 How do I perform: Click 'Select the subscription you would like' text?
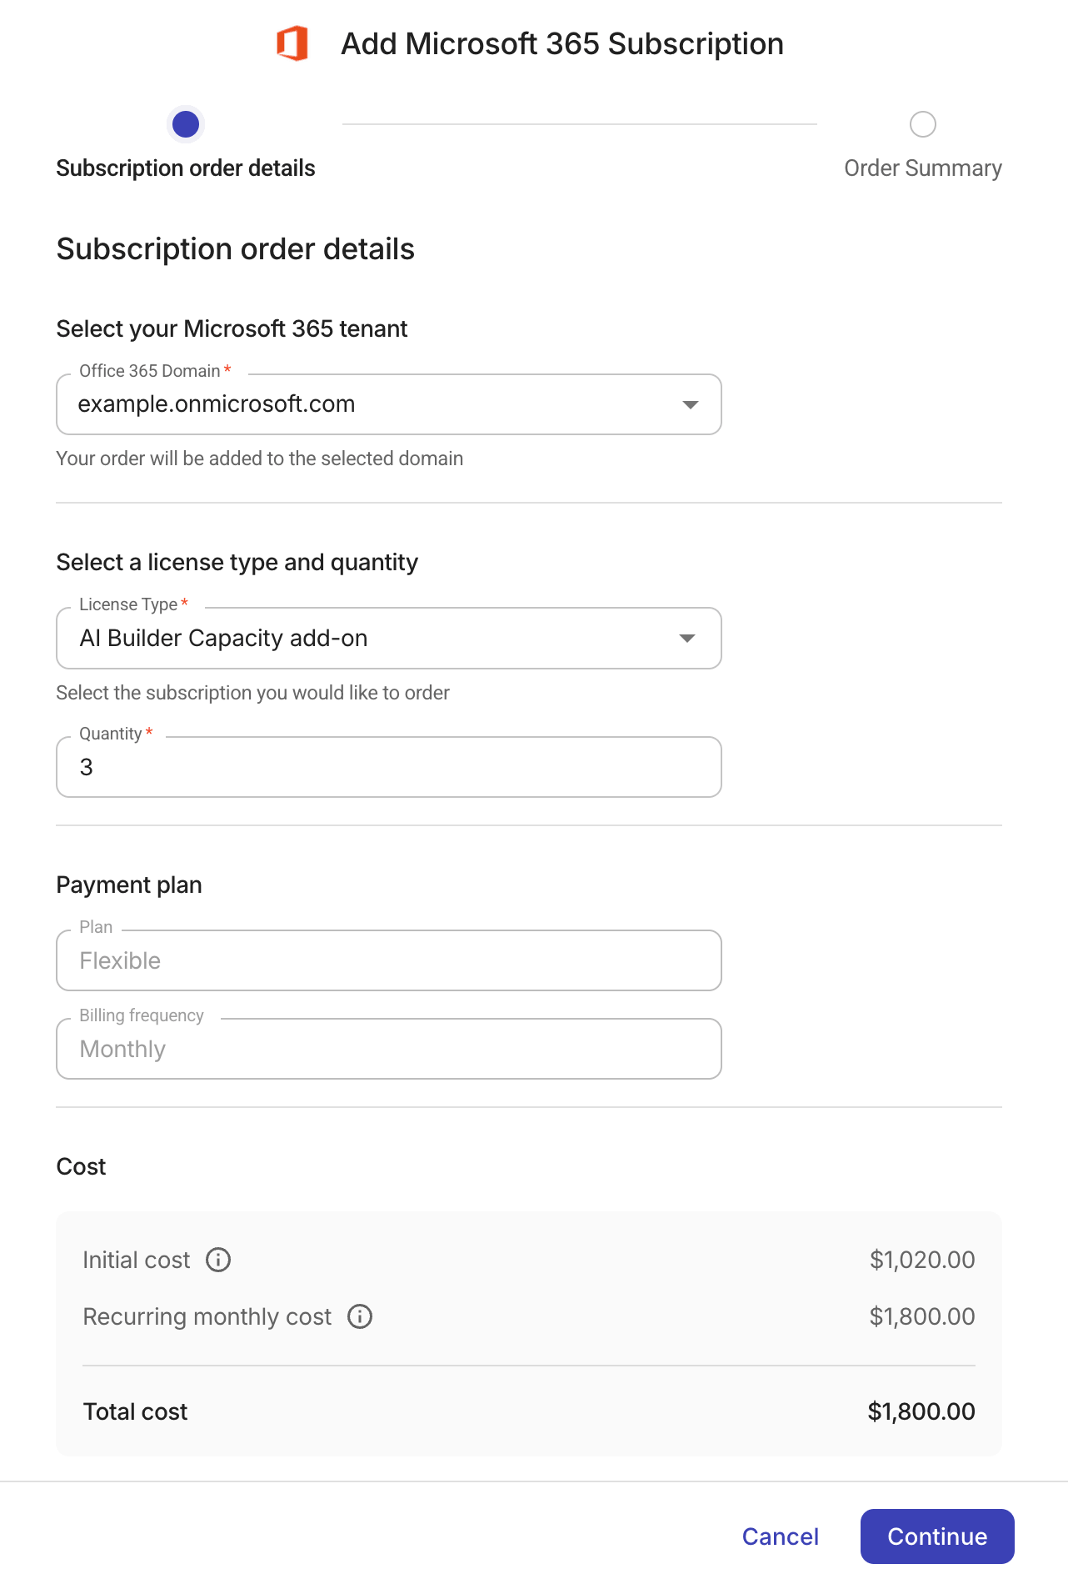pos(253,693)
